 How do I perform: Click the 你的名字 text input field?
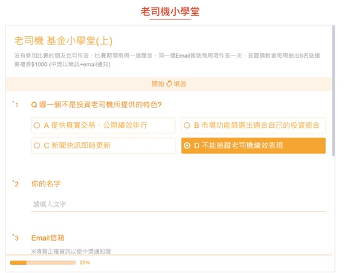(178, 204)
